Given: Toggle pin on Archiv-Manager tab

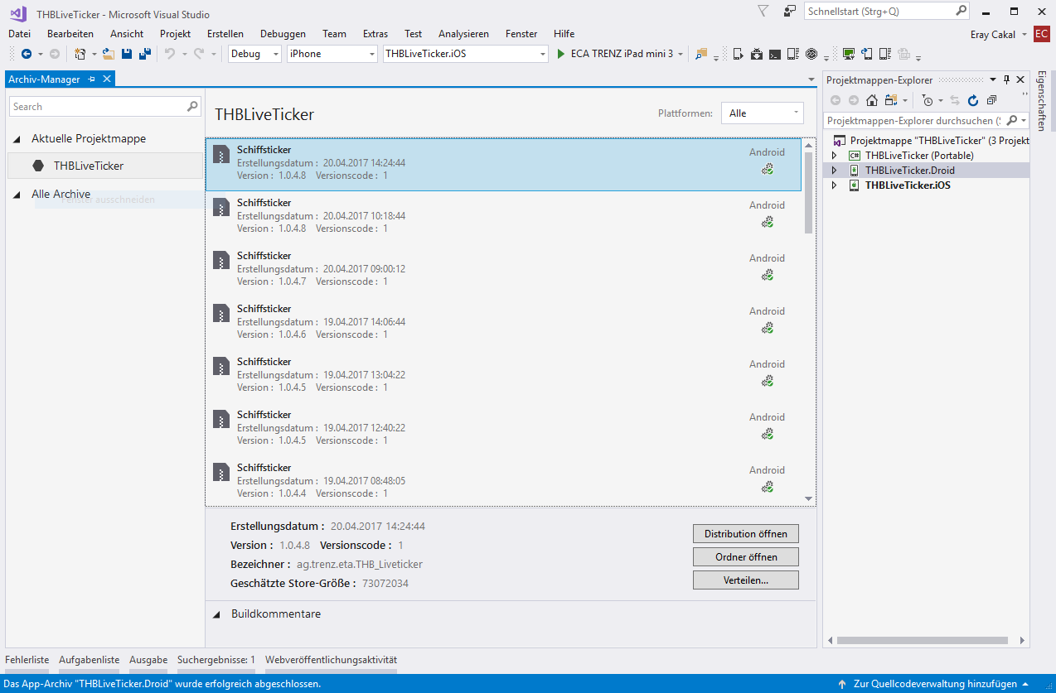Looking at the screenshot, I should pyautogui.click(x=92, y=79).
